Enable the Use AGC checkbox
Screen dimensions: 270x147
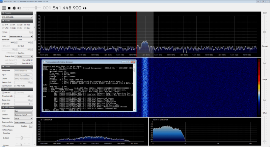click(x=3, y=92)
